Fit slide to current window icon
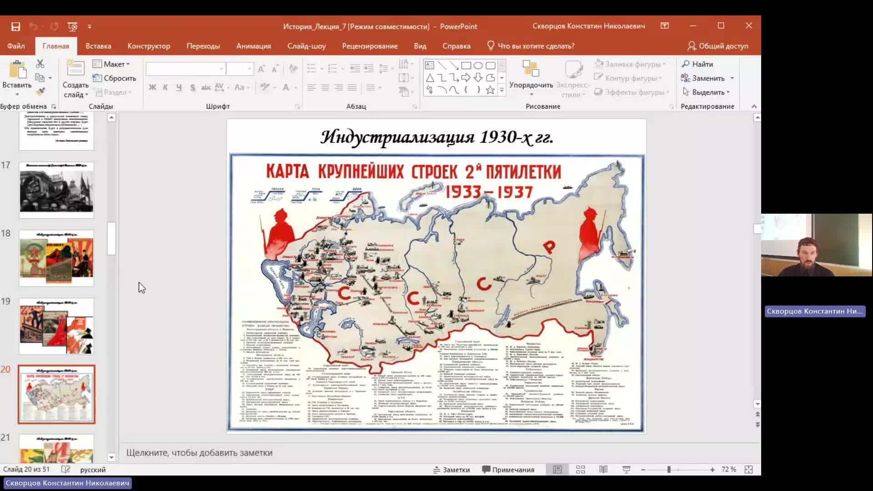This screenshot has width=873, height=491. tap(749, 470)
